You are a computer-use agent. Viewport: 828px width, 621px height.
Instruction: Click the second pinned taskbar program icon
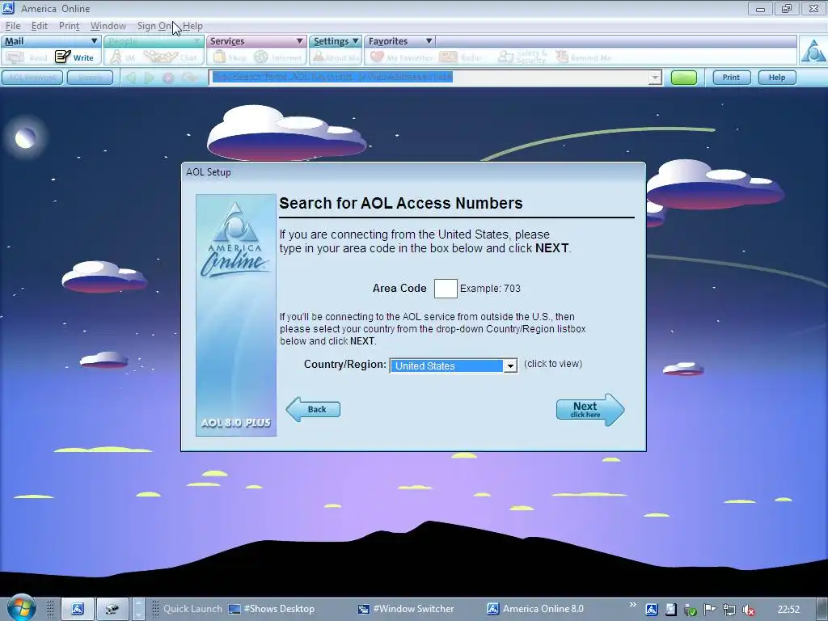click(112, 609)
